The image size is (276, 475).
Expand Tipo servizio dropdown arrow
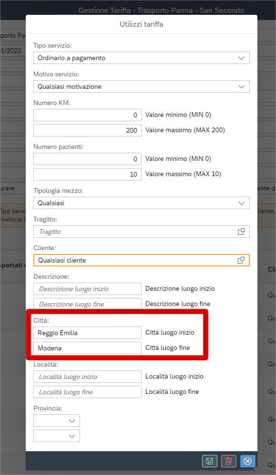click(241, 58)
